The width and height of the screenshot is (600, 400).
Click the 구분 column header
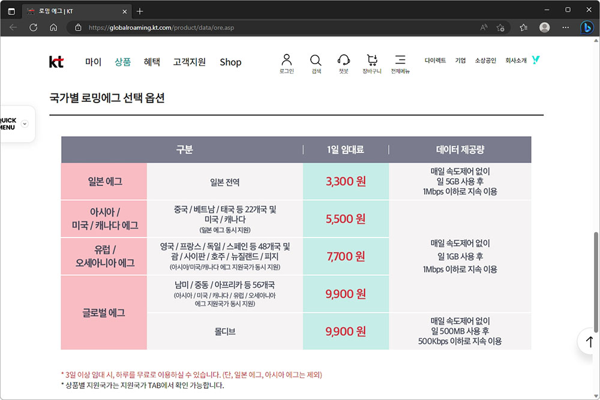(x=184, y=149)
